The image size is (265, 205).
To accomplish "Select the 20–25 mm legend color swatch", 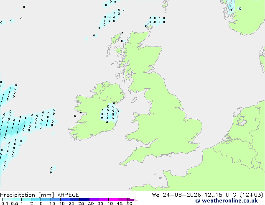I will click(x=75, y=200).
